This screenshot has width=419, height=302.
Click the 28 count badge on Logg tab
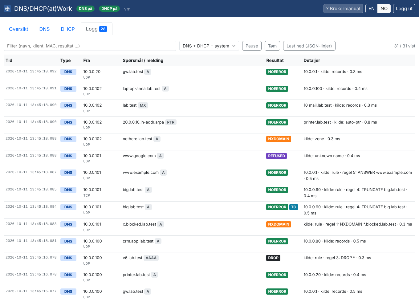(103, 29)
